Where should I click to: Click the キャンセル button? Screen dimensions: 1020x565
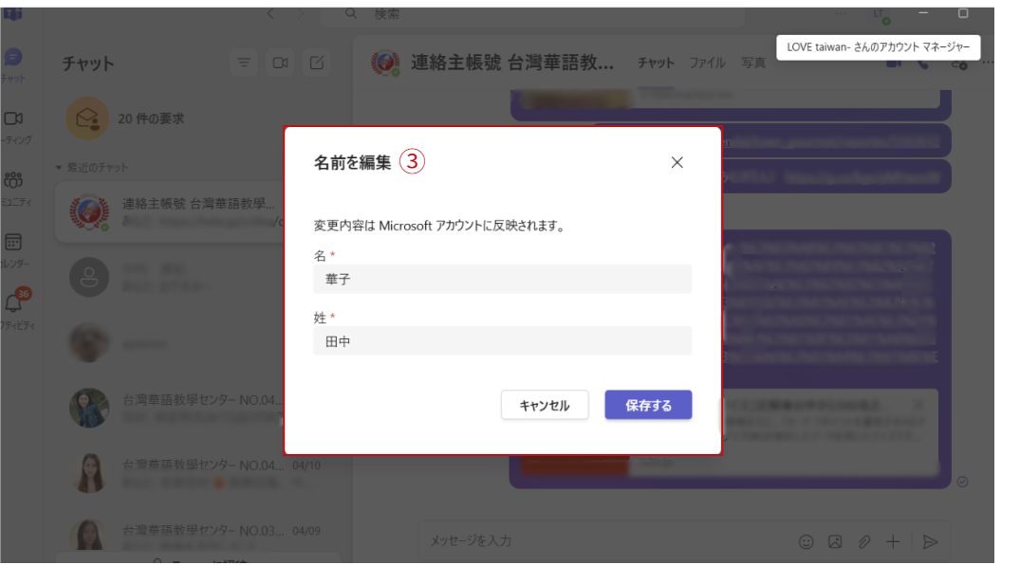click(x=545, y=405)
